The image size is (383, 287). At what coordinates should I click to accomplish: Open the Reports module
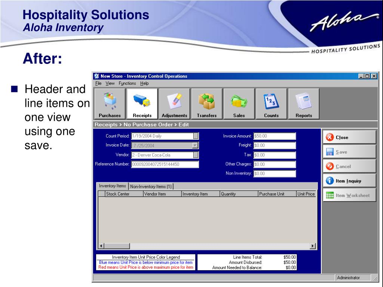304,104
